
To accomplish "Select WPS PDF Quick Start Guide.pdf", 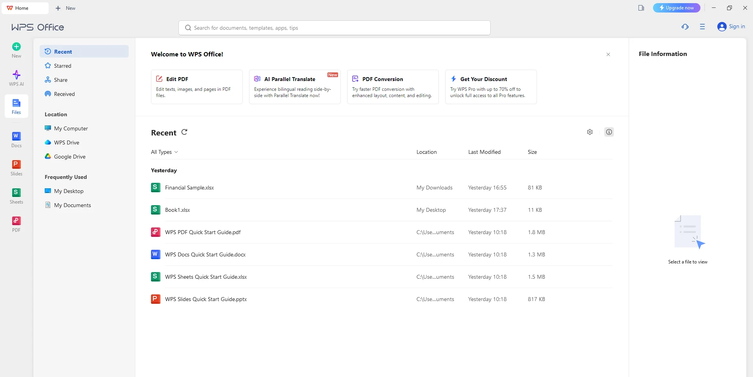I will click(203, 232).
